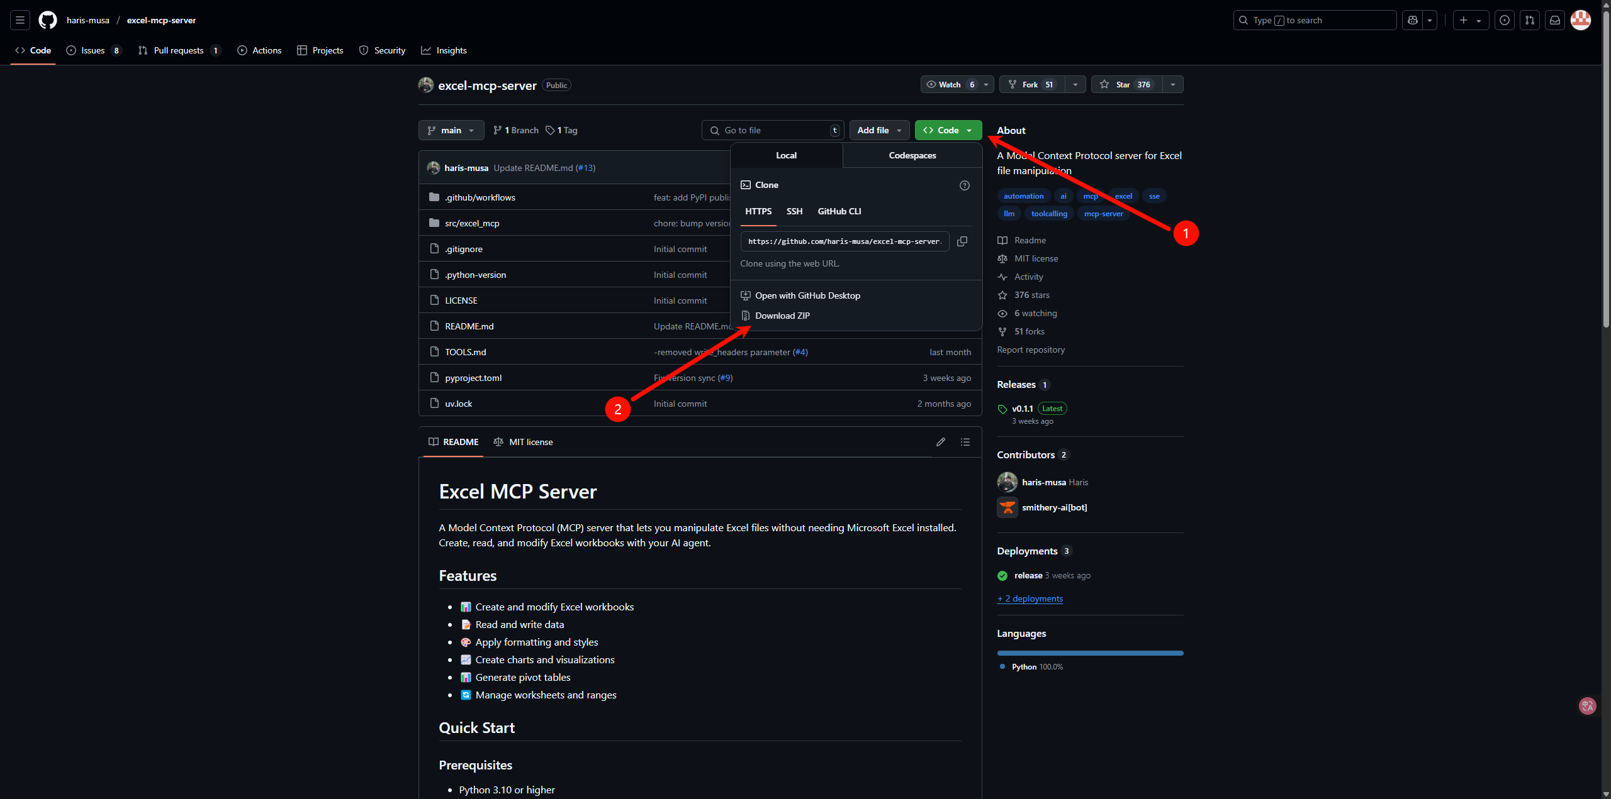
Task: Select the GitHub CLI clone tab
Action: (839, 211)
